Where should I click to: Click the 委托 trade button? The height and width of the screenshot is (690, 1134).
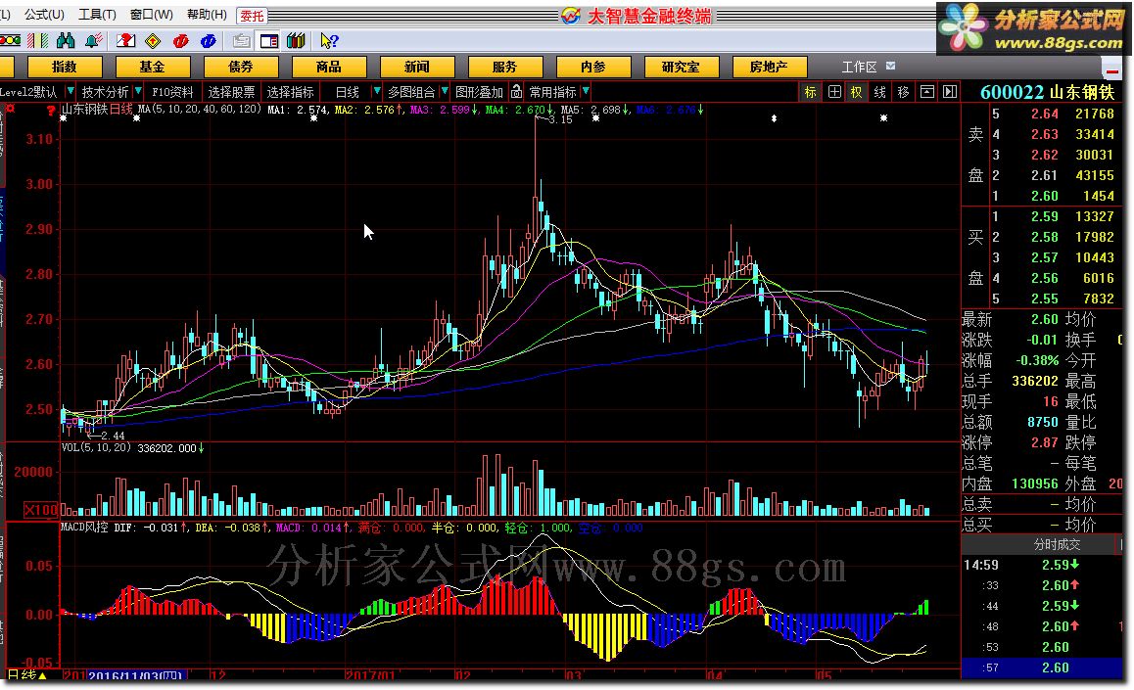[x=253, y=16]
